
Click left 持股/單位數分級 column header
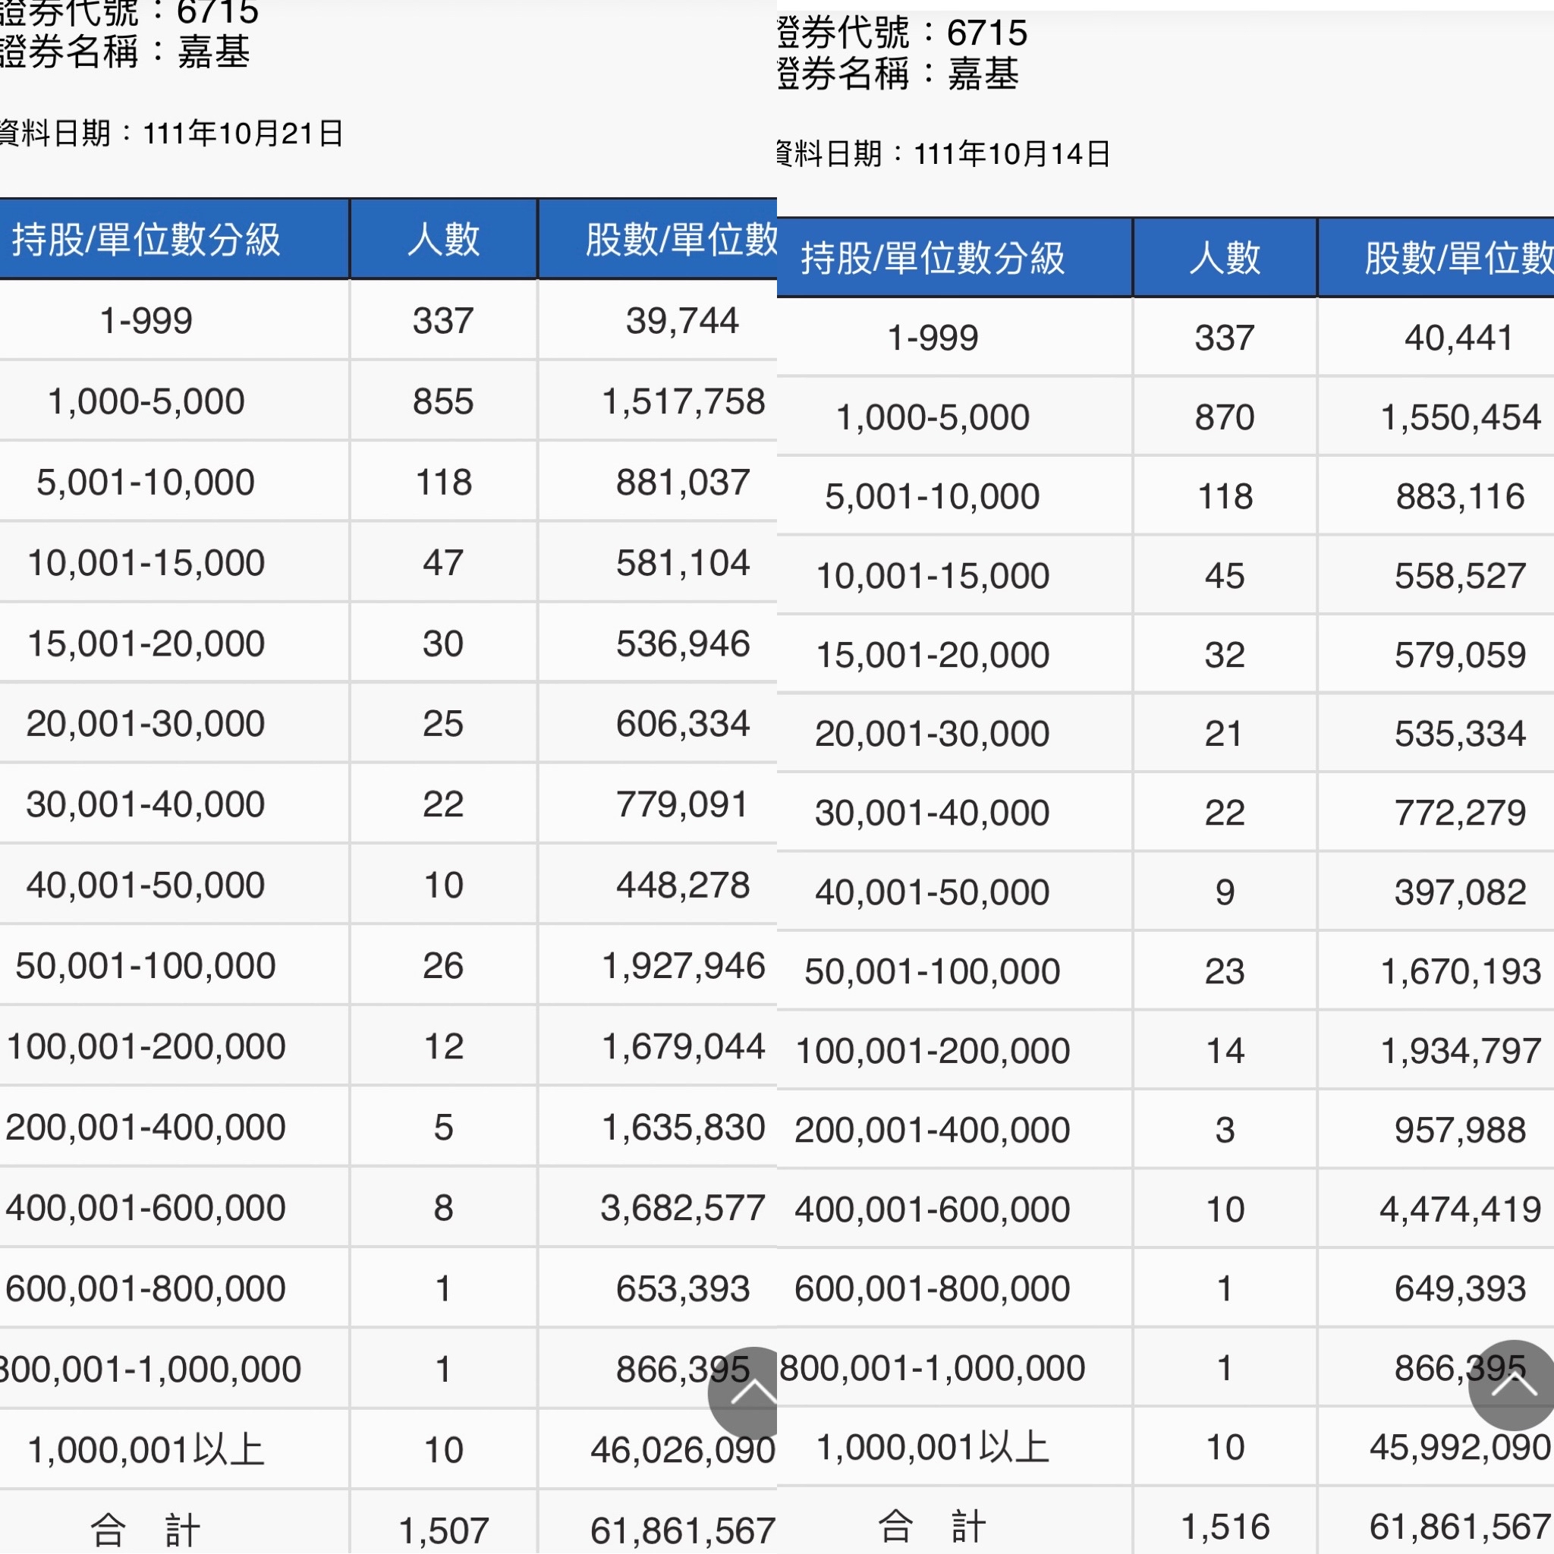click(x=146, y=240)
